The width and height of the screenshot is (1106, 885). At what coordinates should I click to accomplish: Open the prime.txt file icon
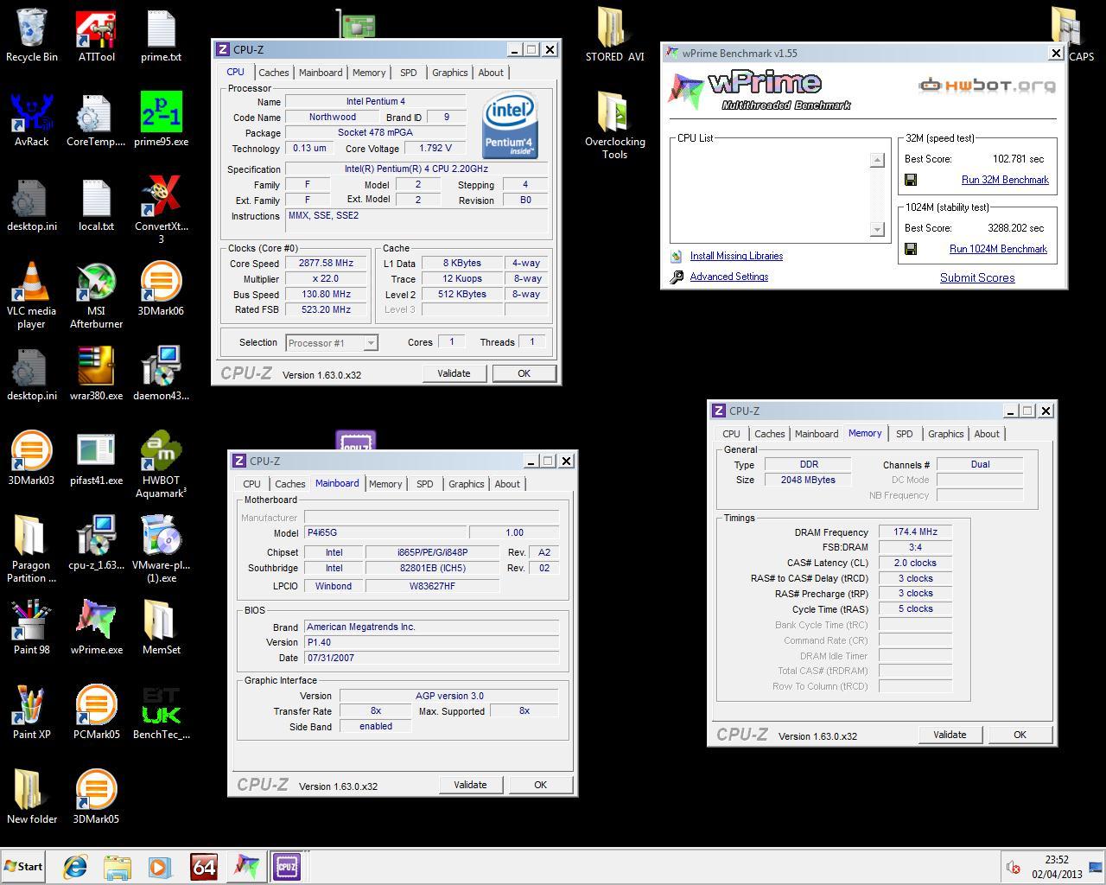click(x=161, y=36)
